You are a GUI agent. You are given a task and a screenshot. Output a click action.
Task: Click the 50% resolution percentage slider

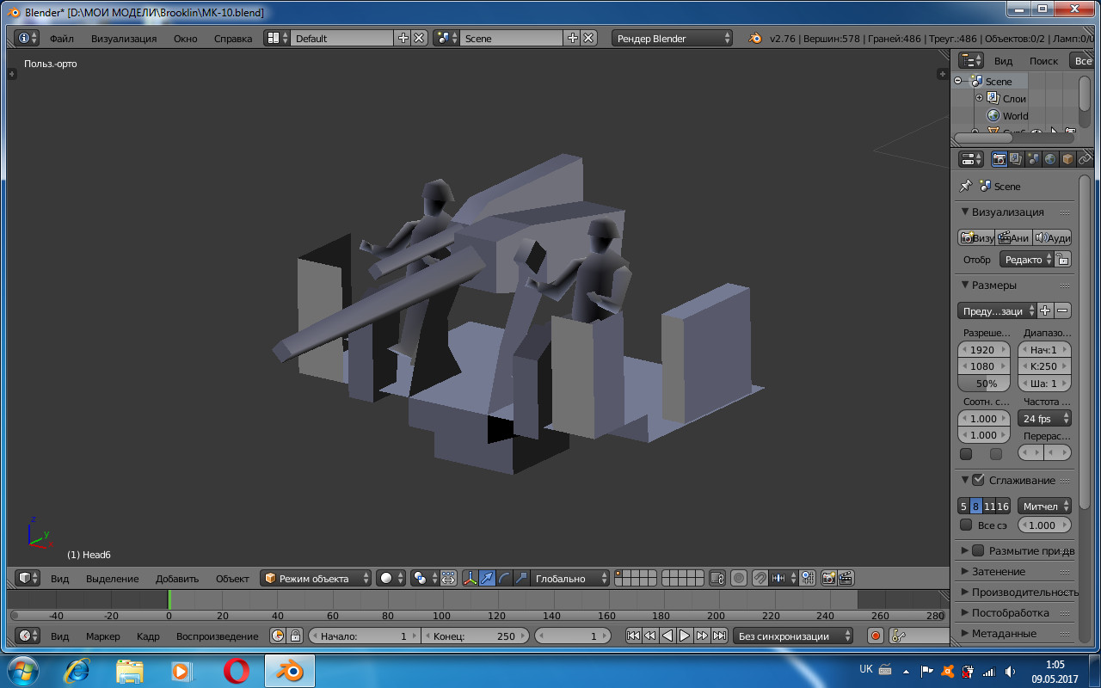click(986, 384)
